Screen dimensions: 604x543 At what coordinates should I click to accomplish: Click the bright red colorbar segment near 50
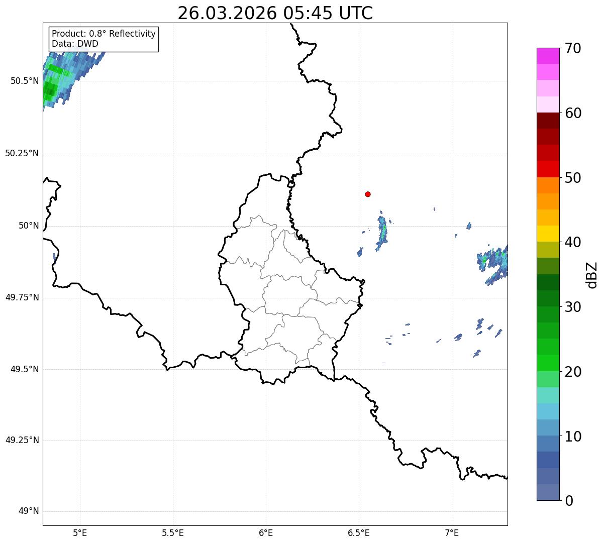[x=548, y=169]
